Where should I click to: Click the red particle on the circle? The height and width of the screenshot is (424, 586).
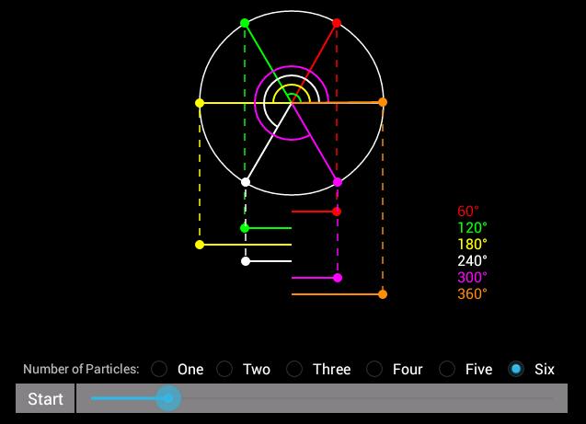(337, 23)
